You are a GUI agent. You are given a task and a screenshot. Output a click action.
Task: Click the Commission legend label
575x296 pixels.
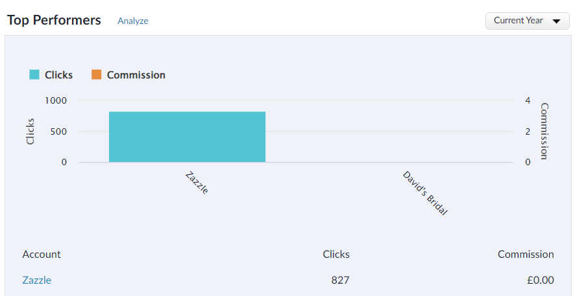click(x=136, y=75)
